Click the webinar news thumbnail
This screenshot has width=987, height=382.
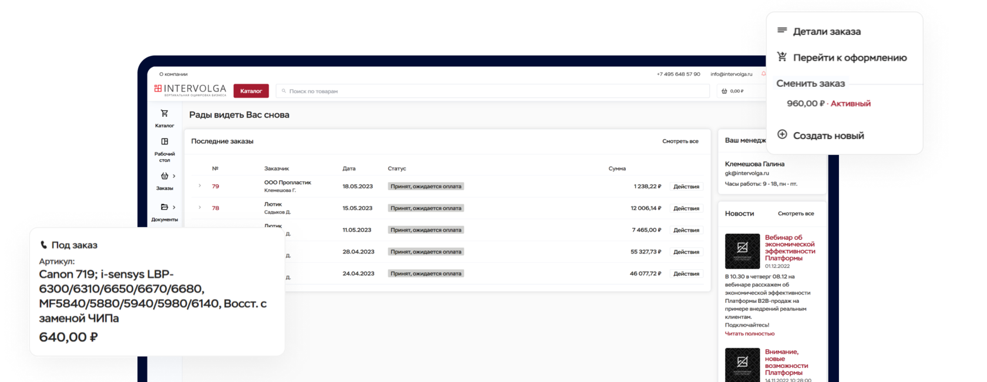(x=742, y=251)
